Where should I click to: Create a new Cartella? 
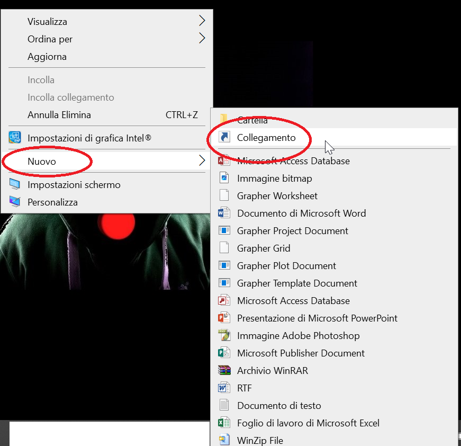[335, 119]
